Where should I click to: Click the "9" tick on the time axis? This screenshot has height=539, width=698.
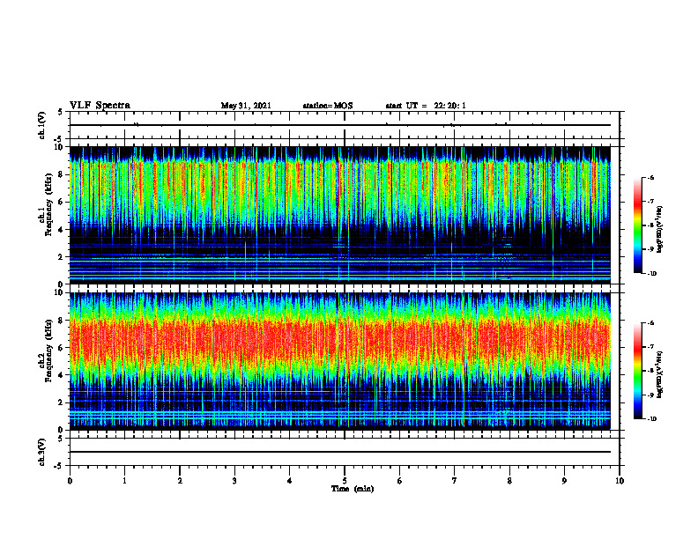tap(564, 481)
